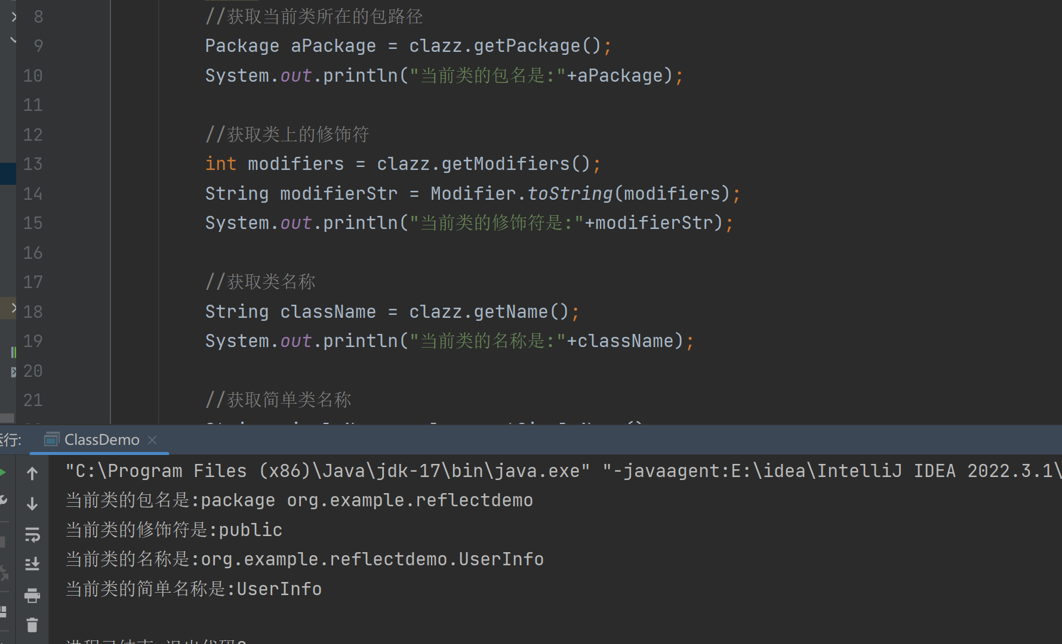1062x644 pixels.
Task: Print the console output
Action: (32, 595)
